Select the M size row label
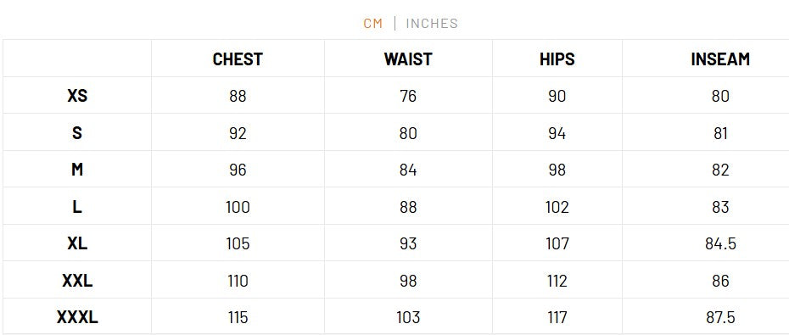This screenshot has height=335, width=789. [77, 170]
